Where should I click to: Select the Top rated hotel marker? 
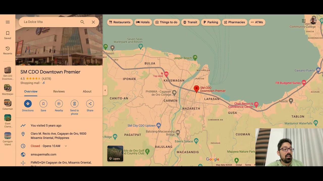click(x=166, y=74)
